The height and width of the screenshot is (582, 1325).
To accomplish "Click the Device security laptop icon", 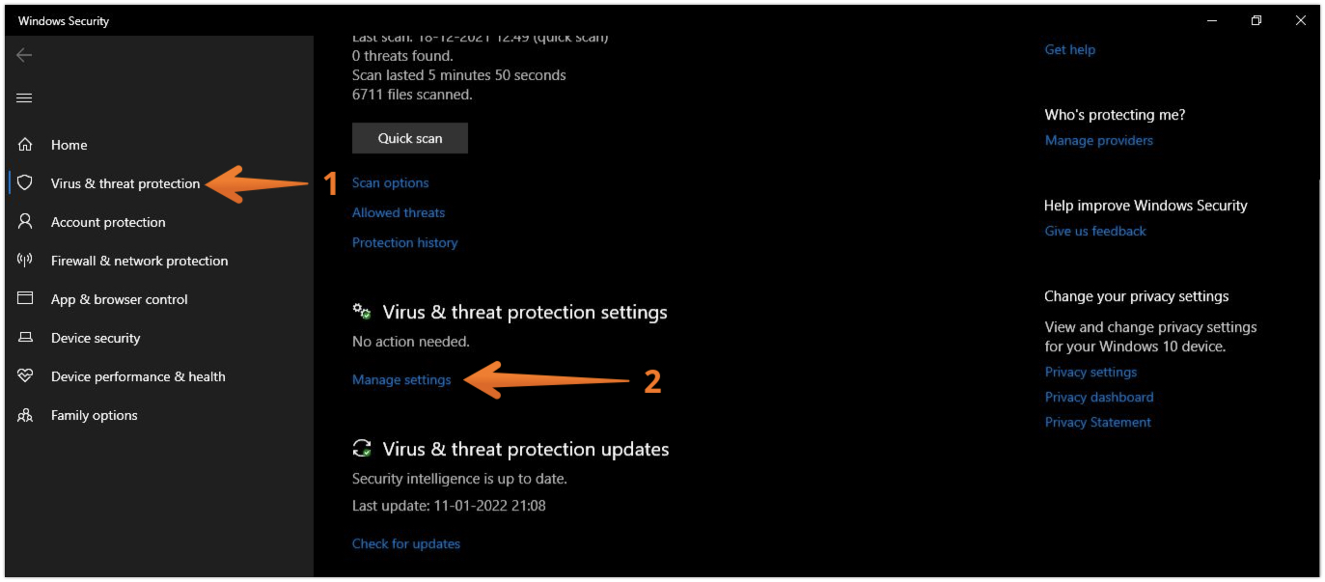I will (25, 338).
